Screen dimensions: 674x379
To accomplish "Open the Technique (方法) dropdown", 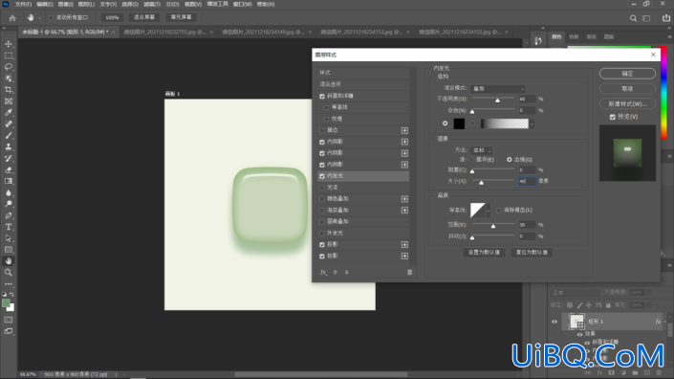I will (482, 150).
